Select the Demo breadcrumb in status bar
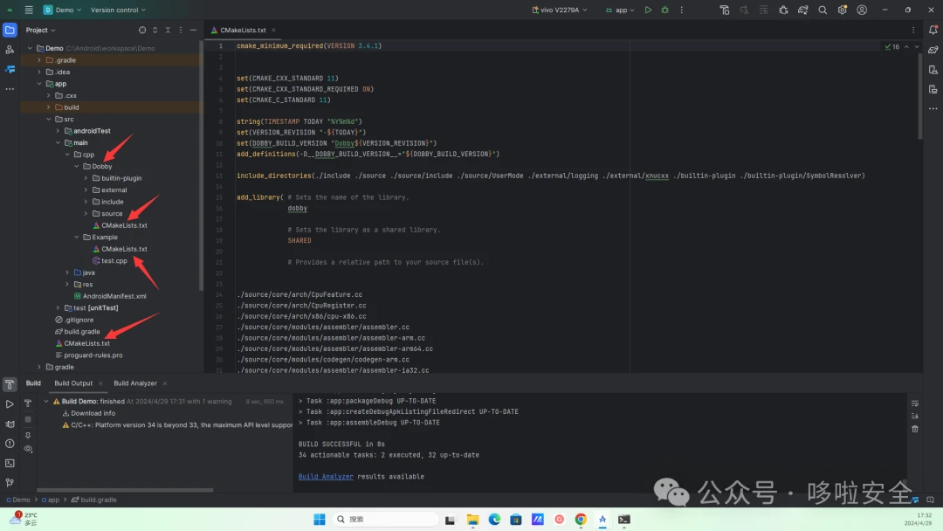 pos(18,500)
